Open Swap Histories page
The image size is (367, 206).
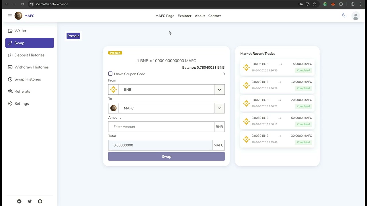point(30,79)
